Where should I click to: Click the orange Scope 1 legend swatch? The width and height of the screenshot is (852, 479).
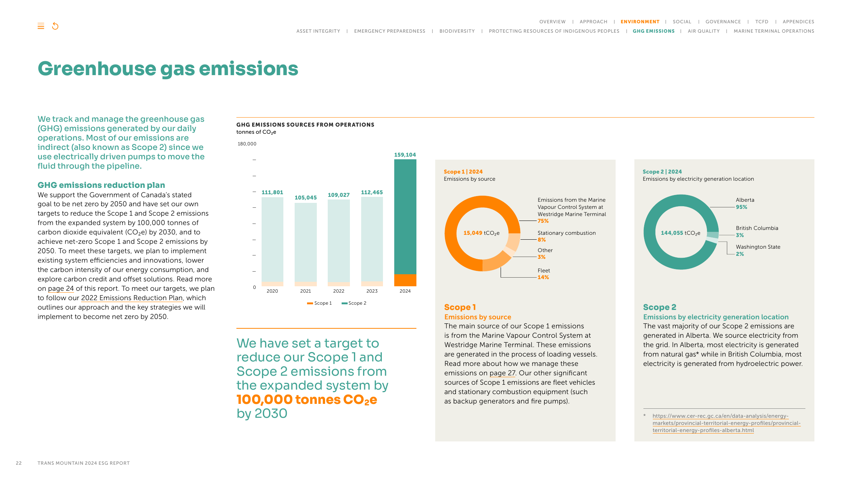[310, 303]
